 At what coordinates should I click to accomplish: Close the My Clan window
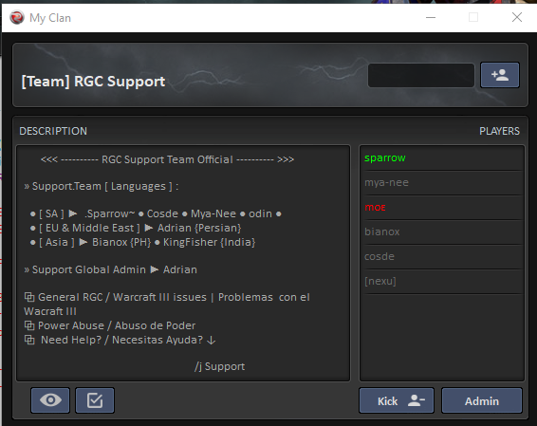coord(517,17)
